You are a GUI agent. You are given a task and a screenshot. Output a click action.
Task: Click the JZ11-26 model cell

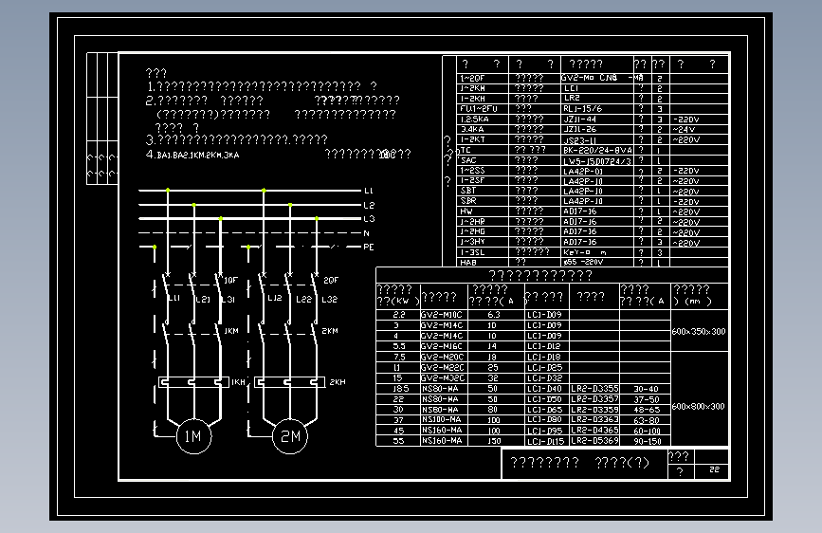[x=580, y=129]
